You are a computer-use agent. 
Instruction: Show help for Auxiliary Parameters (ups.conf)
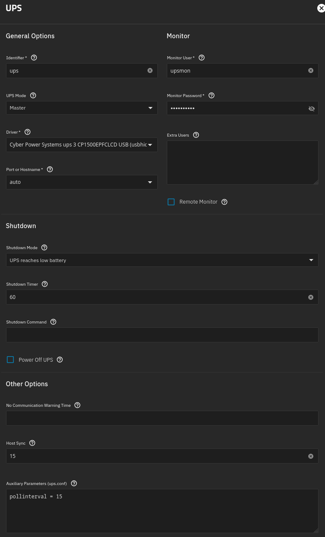click(x=74, y=483)
